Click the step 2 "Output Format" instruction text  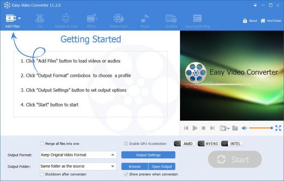pos(76,75)
